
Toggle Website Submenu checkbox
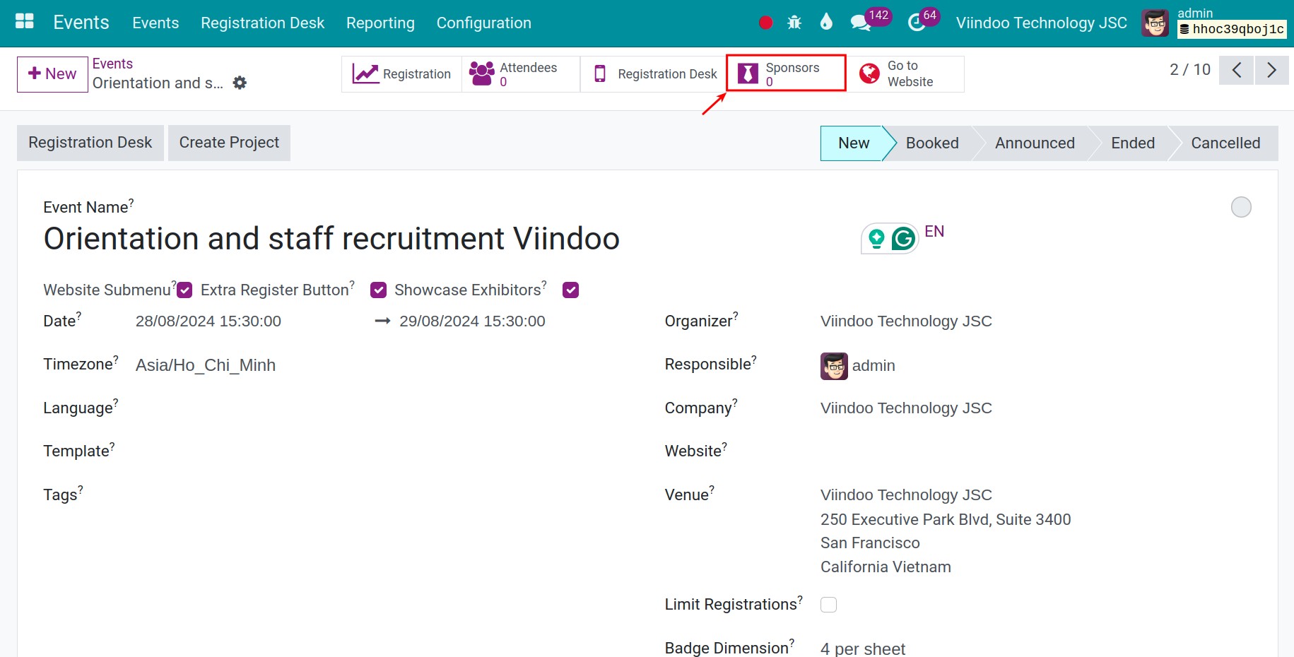184,290
